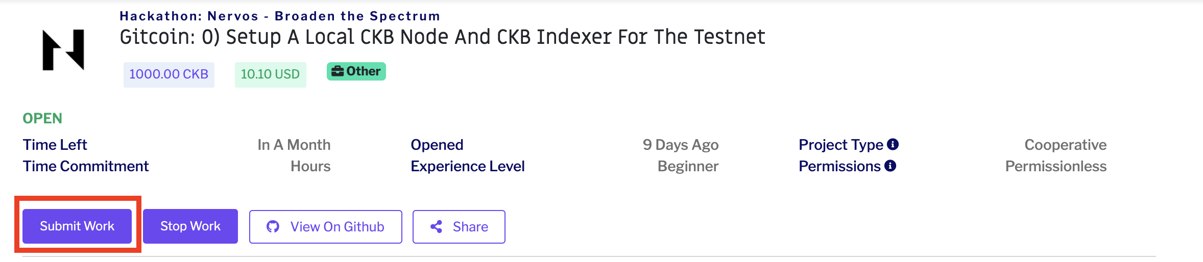
Task: Click the Project Type label
Action: 840,145
